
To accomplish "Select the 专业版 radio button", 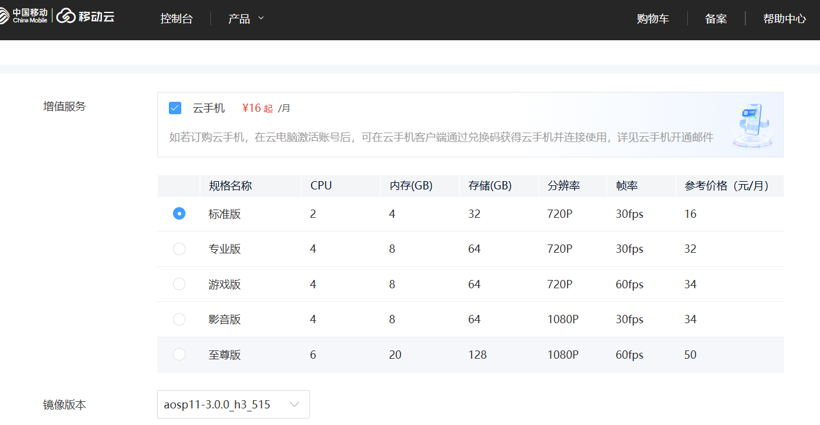I will pyautogui.click(x=179, y=249).
